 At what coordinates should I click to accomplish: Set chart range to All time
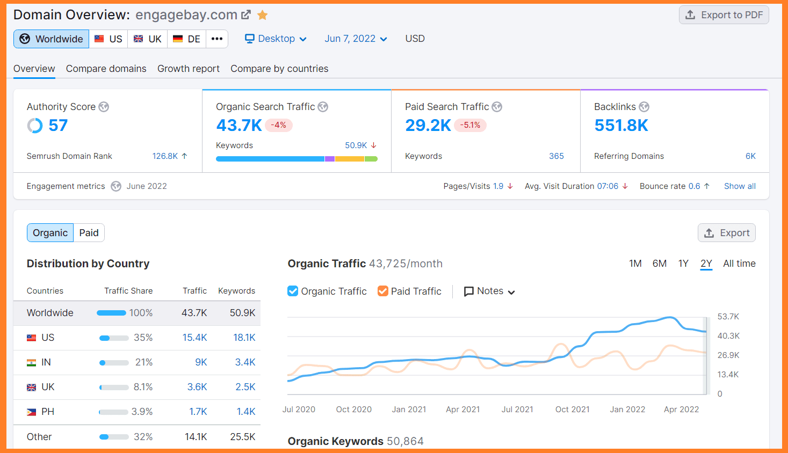point(739,264)
